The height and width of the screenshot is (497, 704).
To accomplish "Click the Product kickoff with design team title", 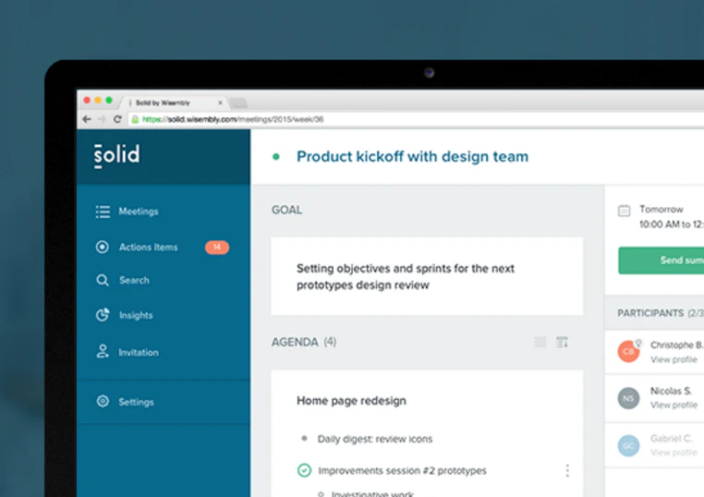I will [x=412, y=157].
